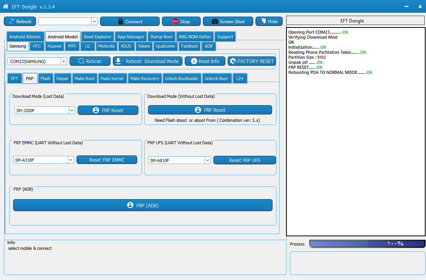Viewport: 426px width, 280px height.
Task: Click the Refresh button
Action: click(x=20, y=22)
